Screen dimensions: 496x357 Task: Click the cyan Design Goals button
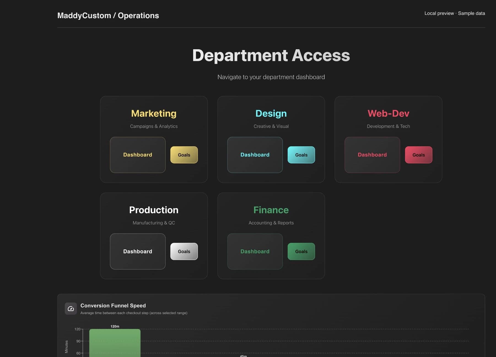301,155
